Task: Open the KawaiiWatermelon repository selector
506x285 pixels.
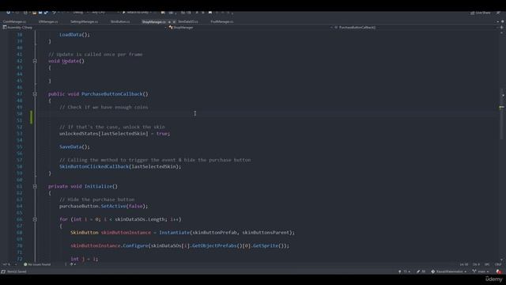Action: 448,272
